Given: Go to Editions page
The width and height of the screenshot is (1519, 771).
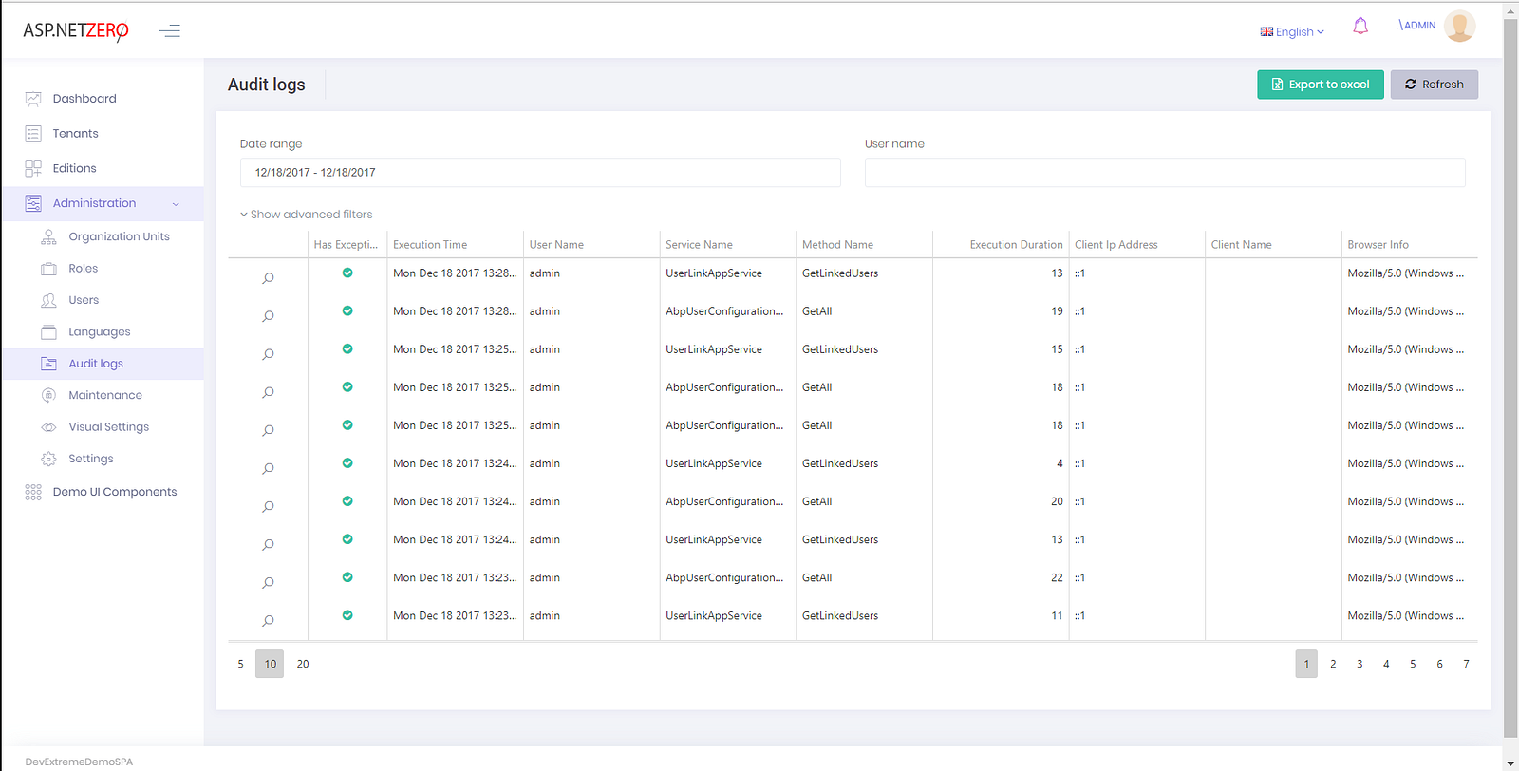Looking at the screenshot, I should coord(75,169).
